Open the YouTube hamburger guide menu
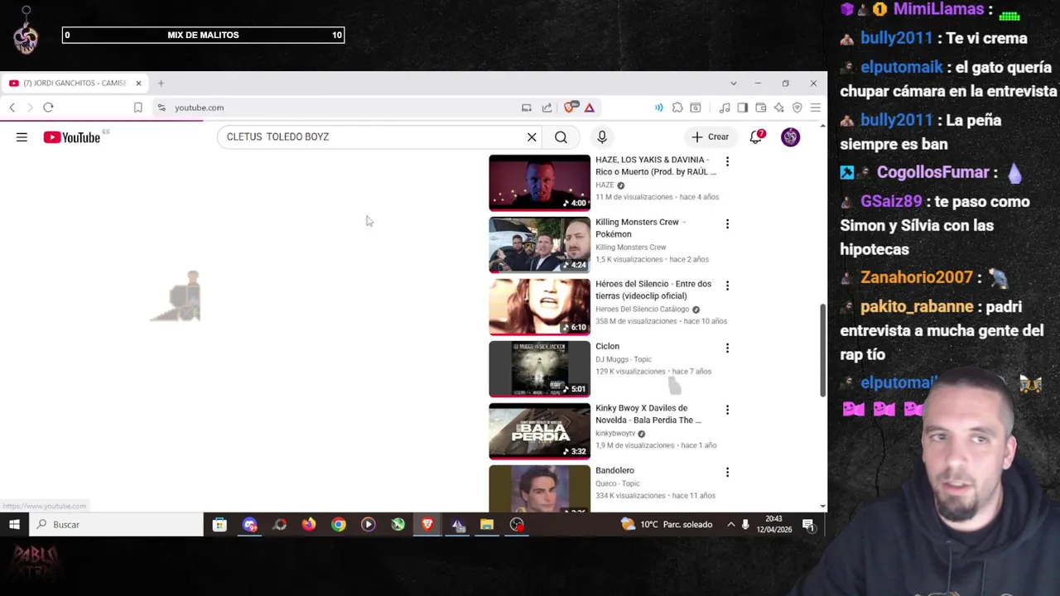The image size is (1060, 596). (x=22, y=137)
